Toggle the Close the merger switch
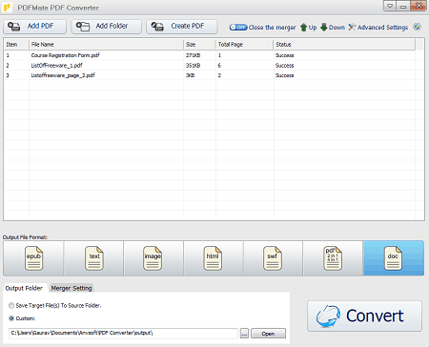Viewport: 429px width, 347px height. pos(238,28)
